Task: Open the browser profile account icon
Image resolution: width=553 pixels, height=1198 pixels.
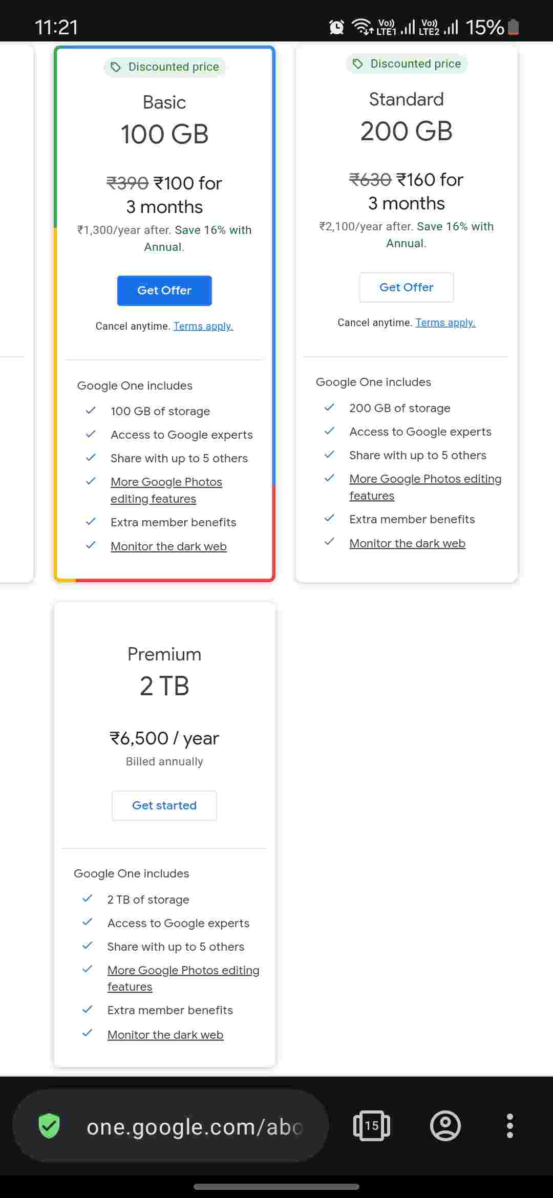Action: (445, 1126)
